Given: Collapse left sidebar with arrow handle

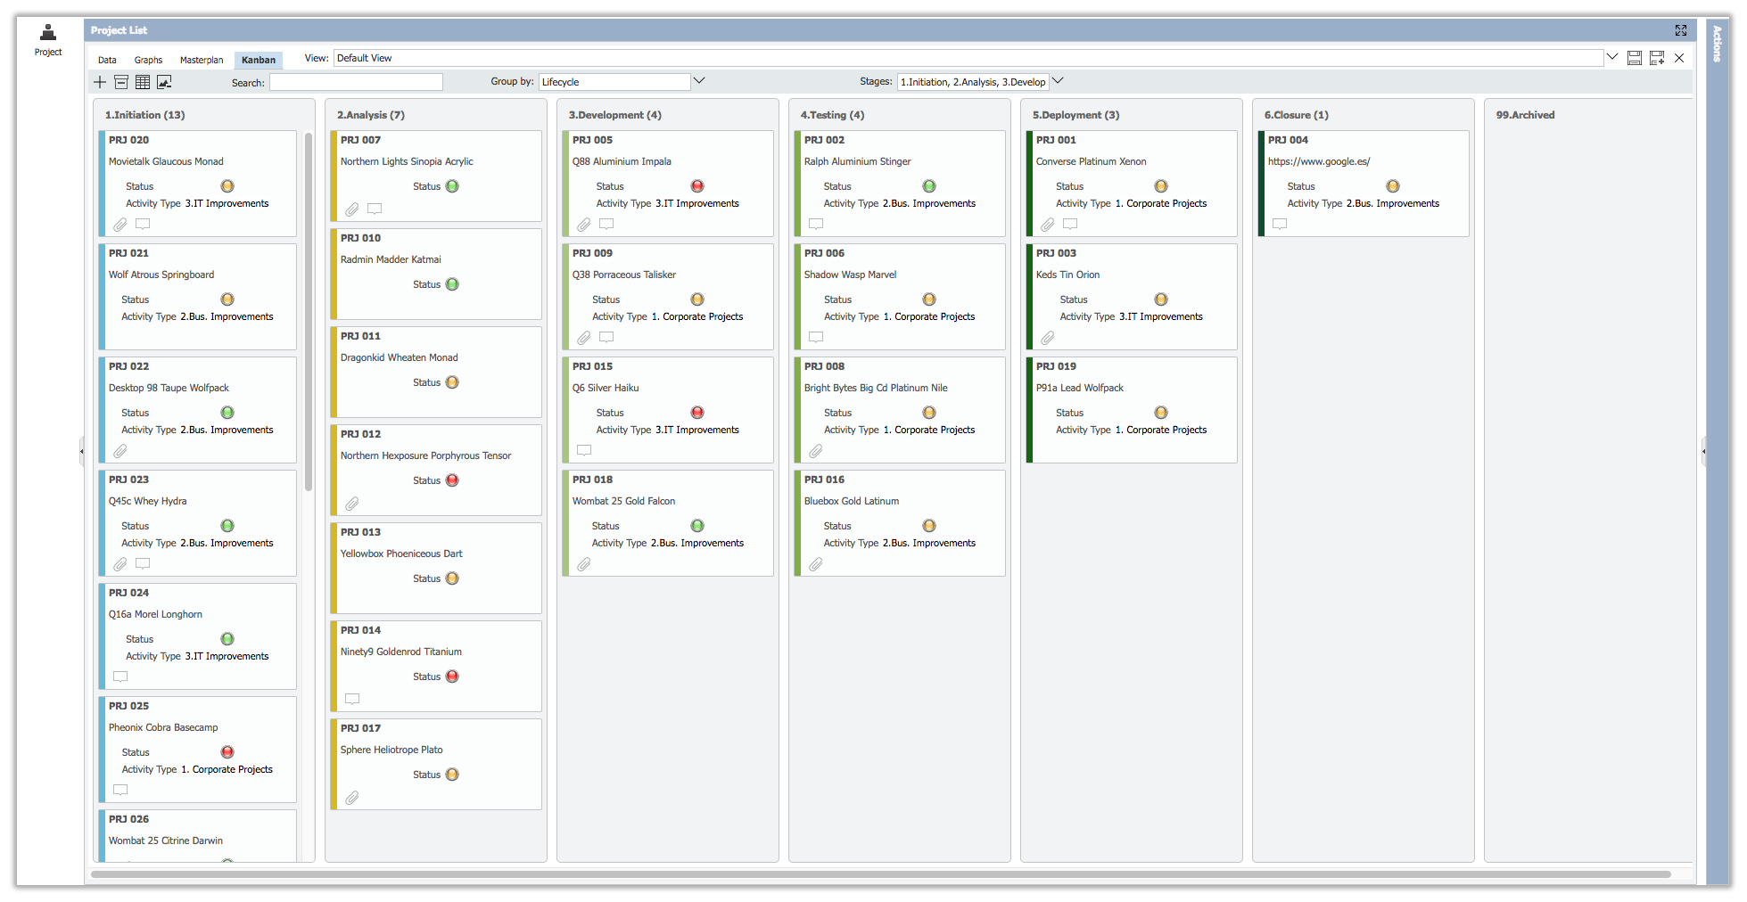Looking at the screenshot, I should tap(81, 451).
